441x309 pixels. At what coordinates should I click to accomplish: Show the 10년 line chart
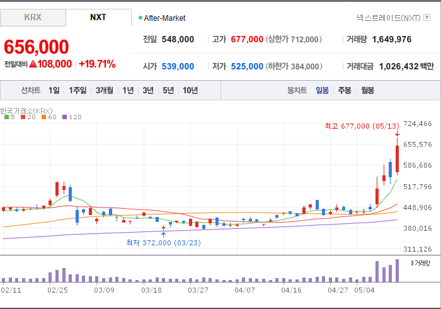pos(190,90)
